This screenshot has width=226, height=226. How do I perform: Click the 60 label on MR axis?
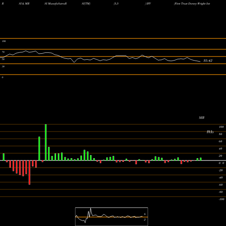(220, 141)
